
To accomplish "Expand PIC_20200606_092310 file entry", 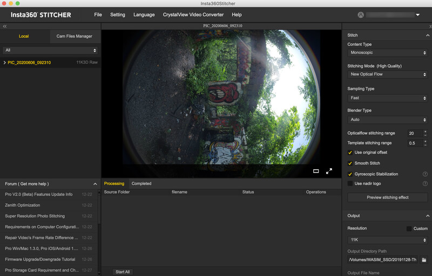I will click(4, 63).
